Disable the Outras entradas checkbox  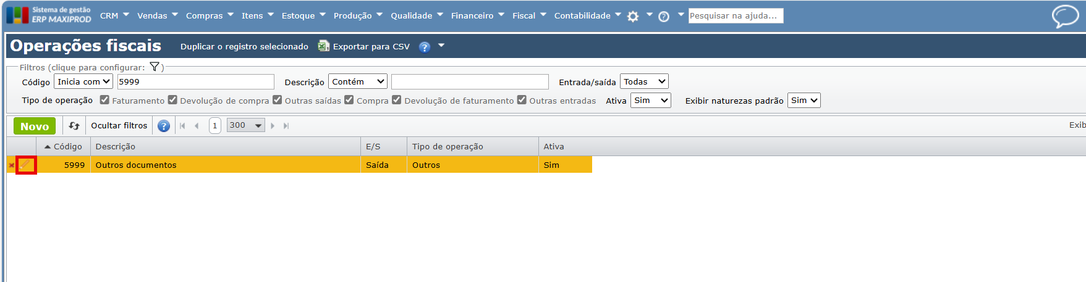pyautogui.click(x=522, y=100)
